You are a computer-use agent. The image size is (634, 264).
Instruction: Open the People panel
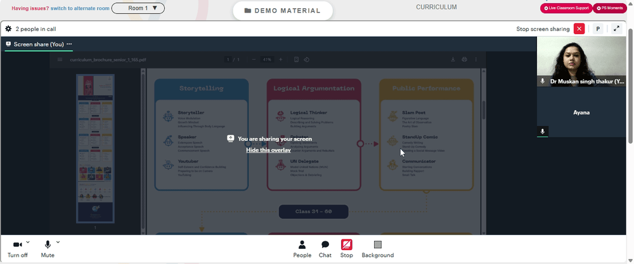(x=302, y=249)
